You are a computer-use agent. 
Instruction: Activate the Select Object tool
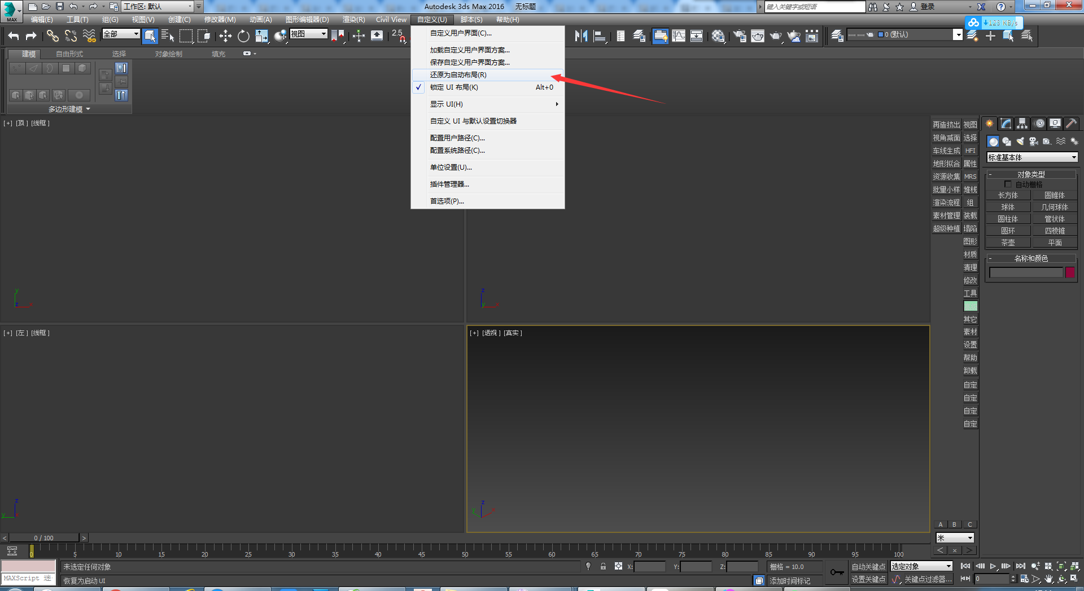point(150,36)
